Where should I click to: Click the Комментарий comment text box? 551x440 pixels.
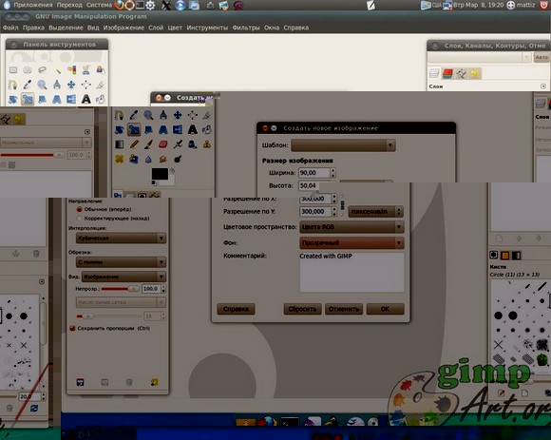(351, 273)
